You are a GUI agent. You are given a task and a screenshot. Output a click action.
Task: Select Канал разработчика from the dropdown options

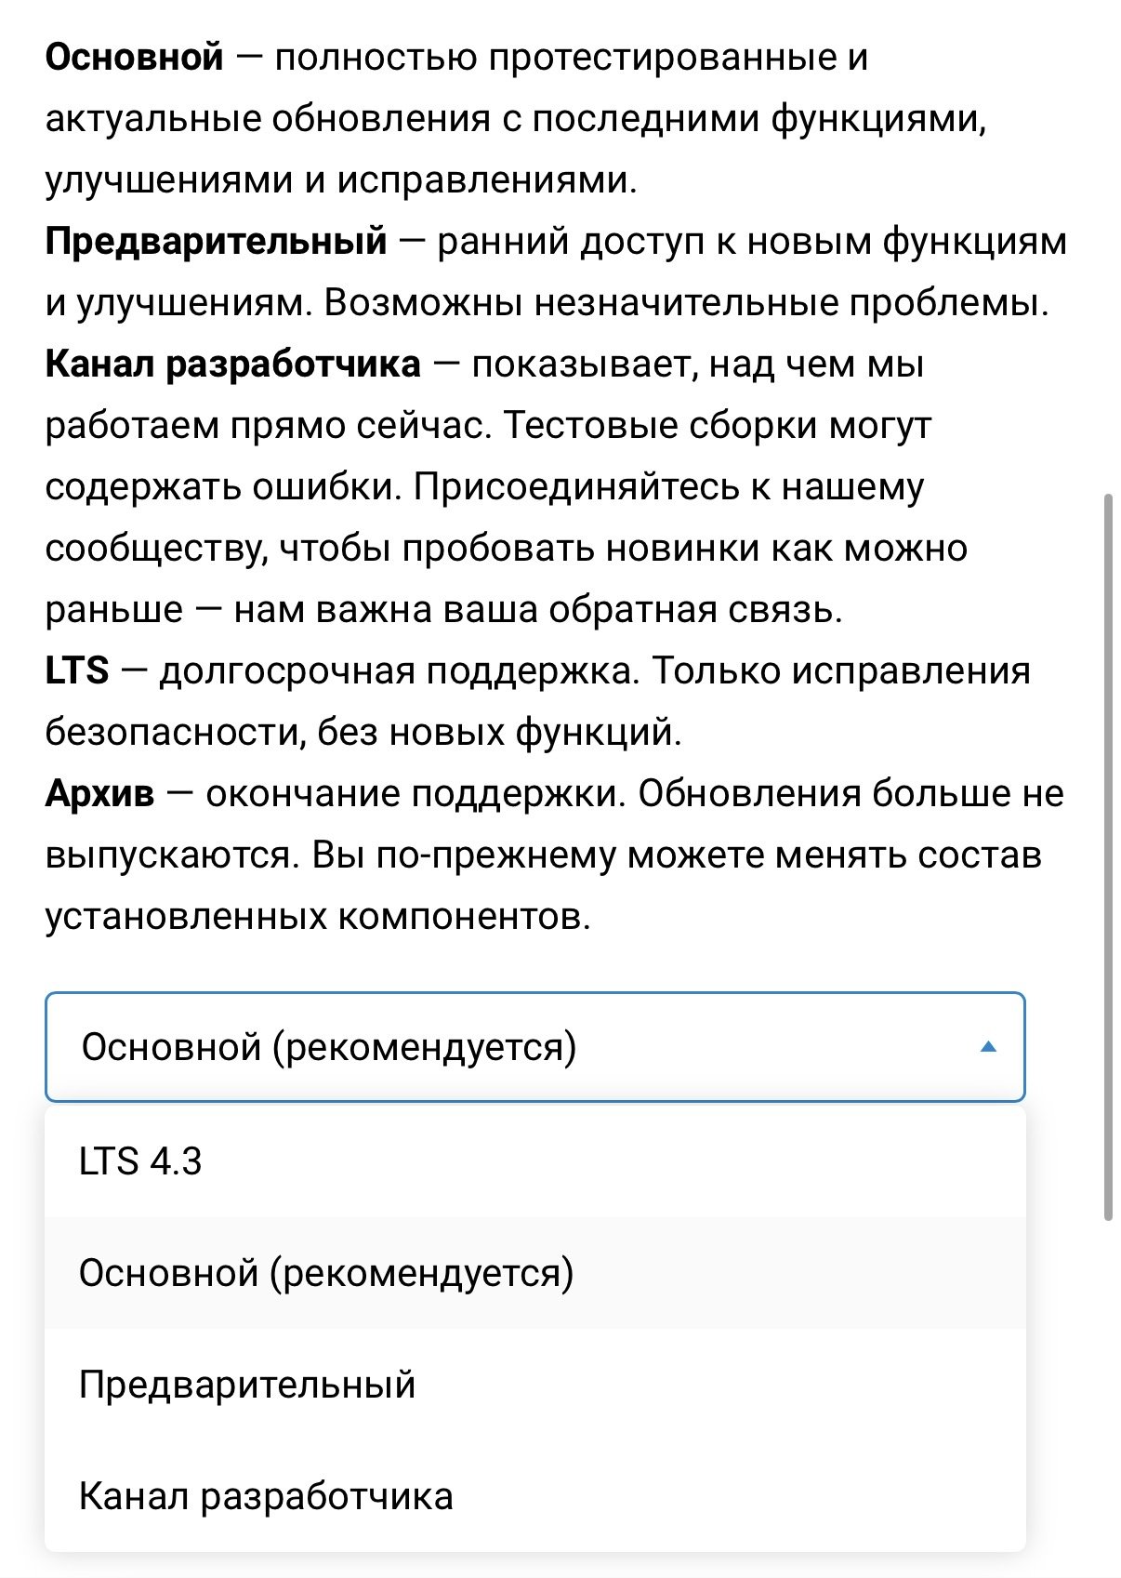(x=534, y=1496)
